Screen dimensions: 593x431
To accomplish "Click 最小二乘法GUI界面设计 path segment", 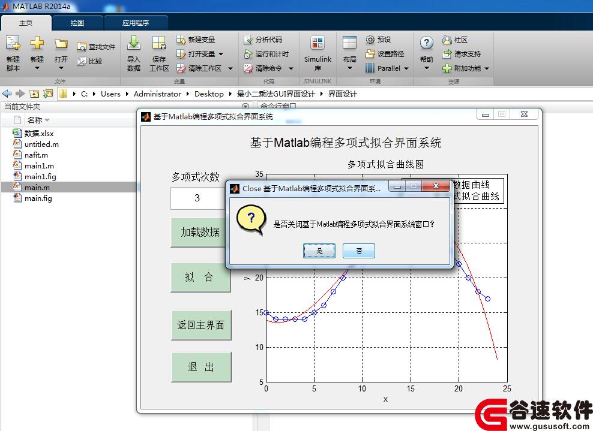I will click(275, 94).
